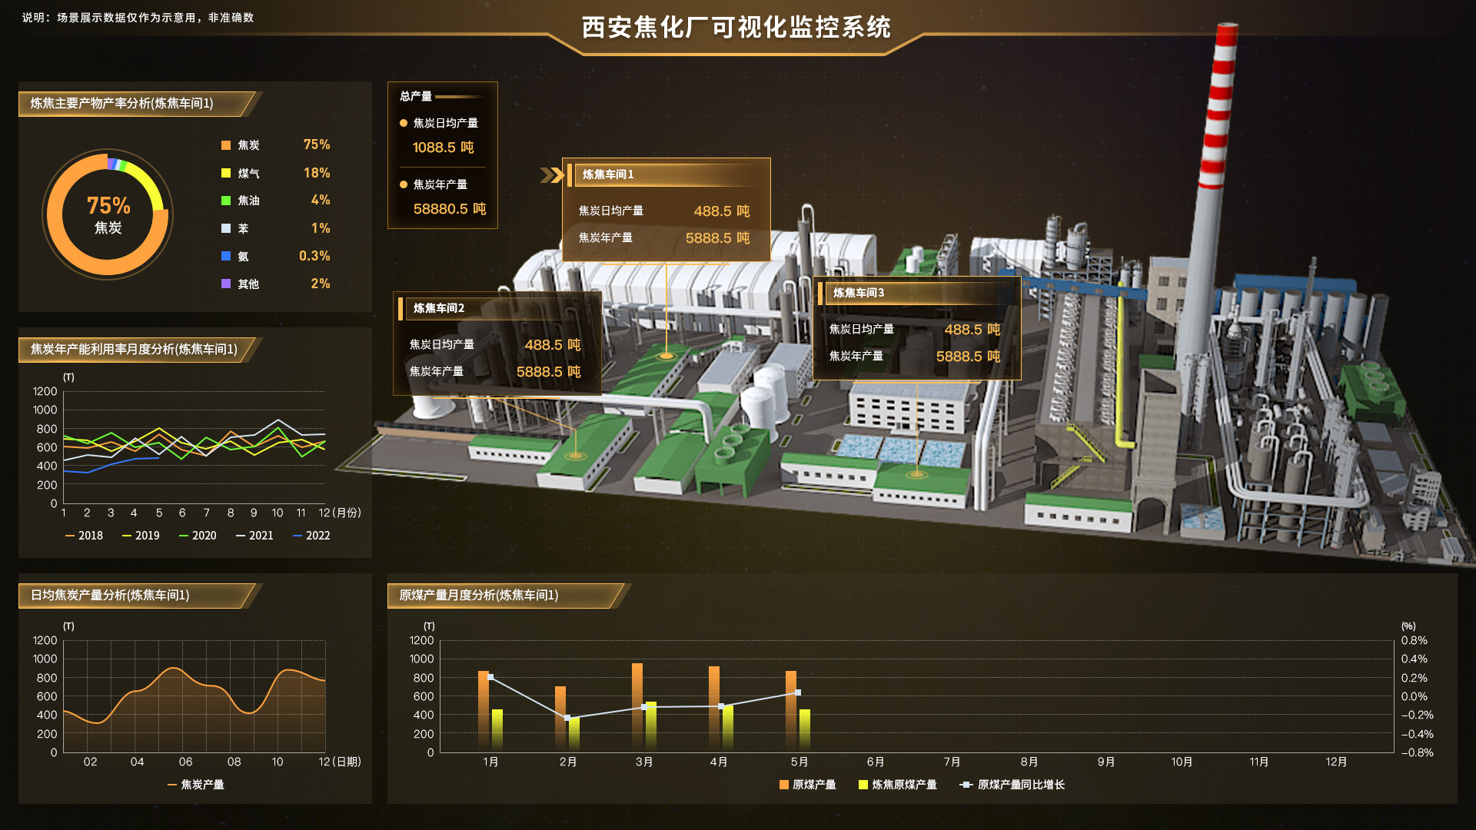Toggle the 2022 series legend entry

coord(311,536)
